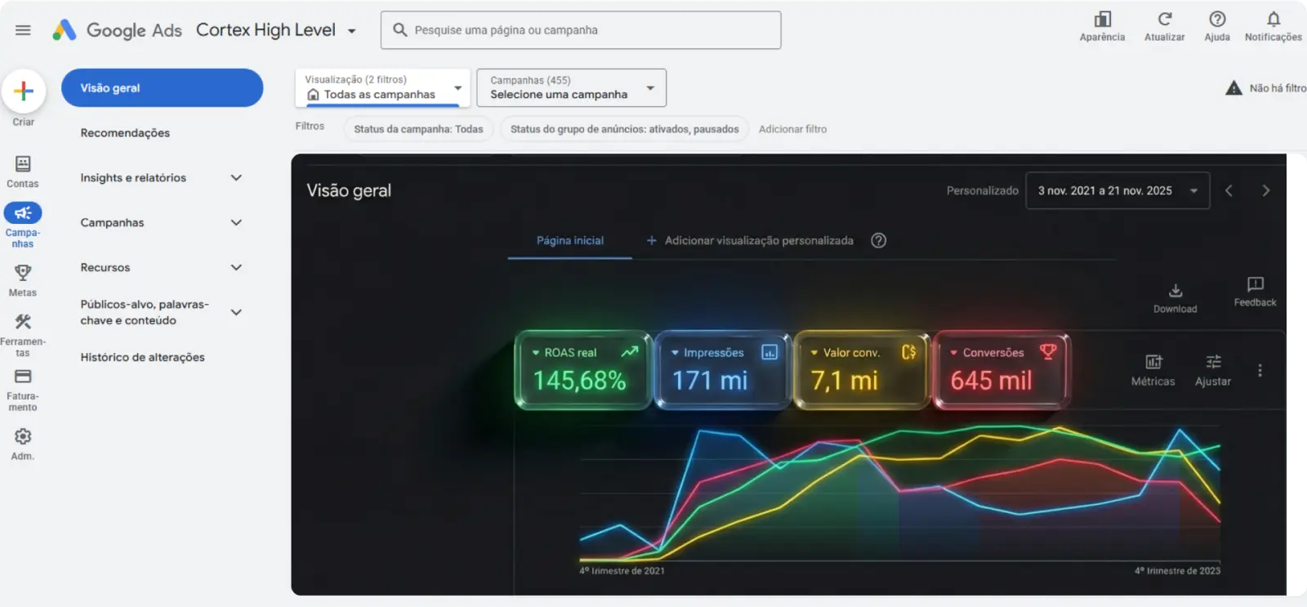The height and width of the screenshot is (607, 1307).
Task: Click the campaign search field
Action: (581, 30)
